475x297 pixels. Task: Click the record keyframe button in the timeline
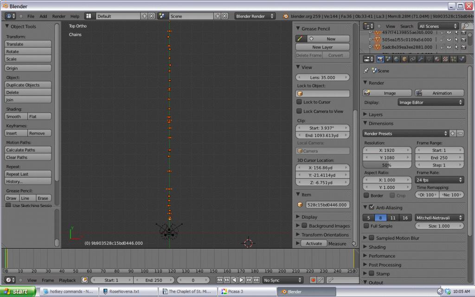[313, 280]
